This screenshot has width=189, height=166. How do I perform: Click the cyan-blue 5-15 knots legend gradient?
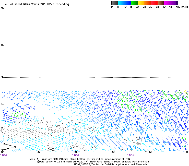124,3
